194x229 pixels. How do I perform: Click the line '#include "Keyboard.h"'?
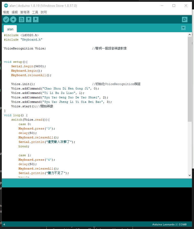pos(23,40)
